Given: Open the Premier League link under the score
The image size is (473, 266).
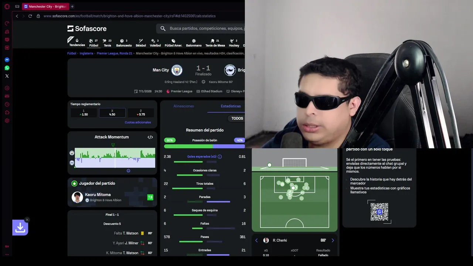Looking at the screenshot, I should 179,91.
